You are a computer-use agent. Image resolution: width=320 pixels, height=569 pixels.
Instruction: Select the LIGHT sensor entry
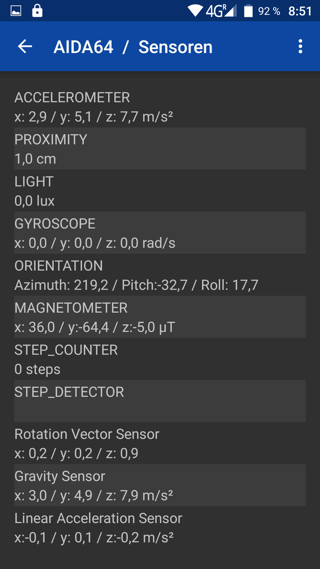click(x=160, y=191)
